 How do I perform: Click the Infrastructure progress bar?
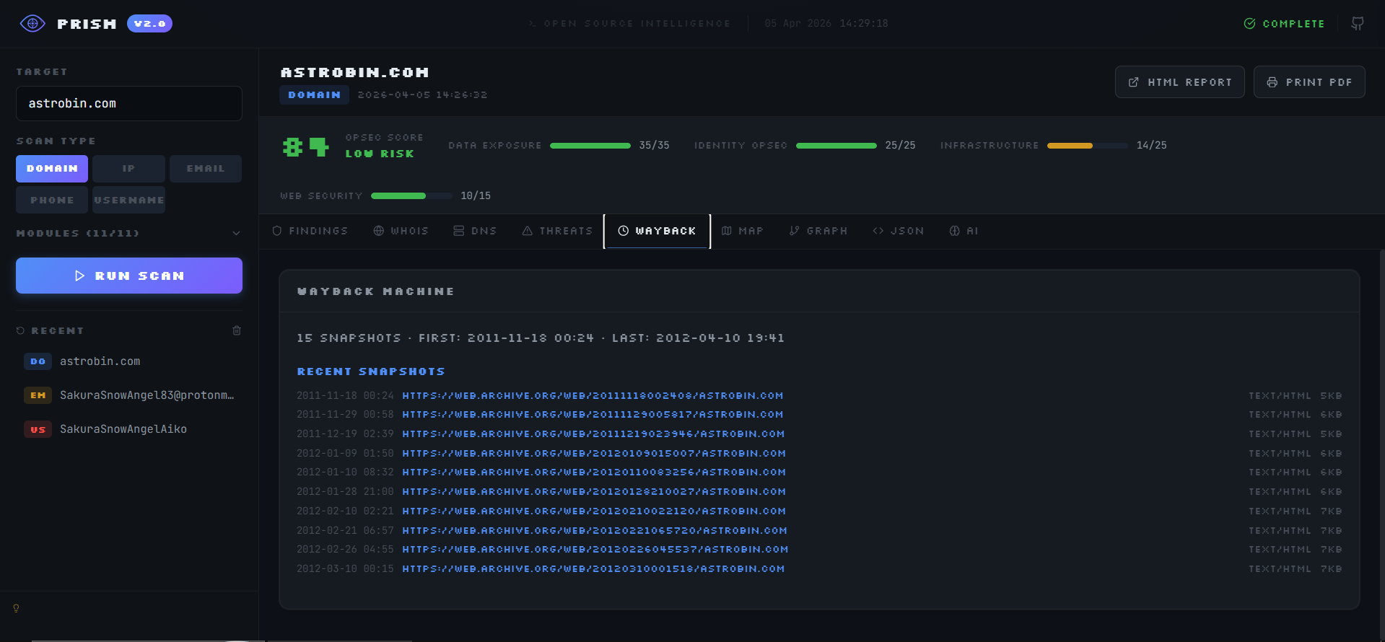point(1088,146)
